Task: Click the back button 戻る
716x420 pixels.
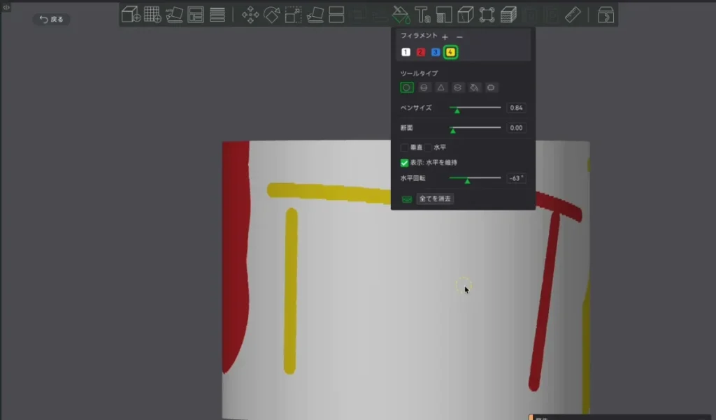Action: tap(51, 19)
